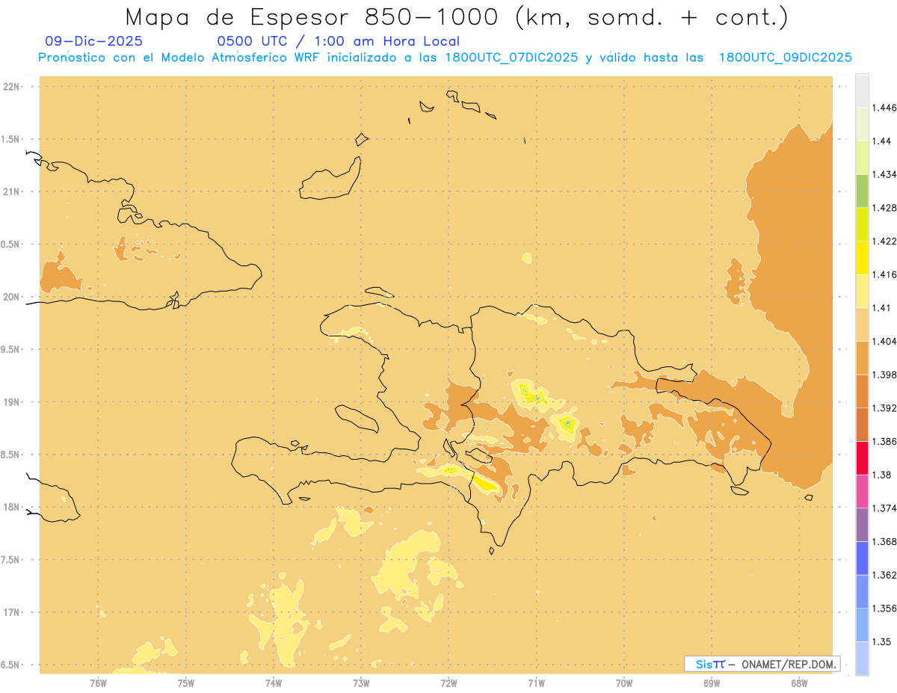Click the legend value '1.404'
This screenshot has width=897, height=693.
[x=886, y=341]
